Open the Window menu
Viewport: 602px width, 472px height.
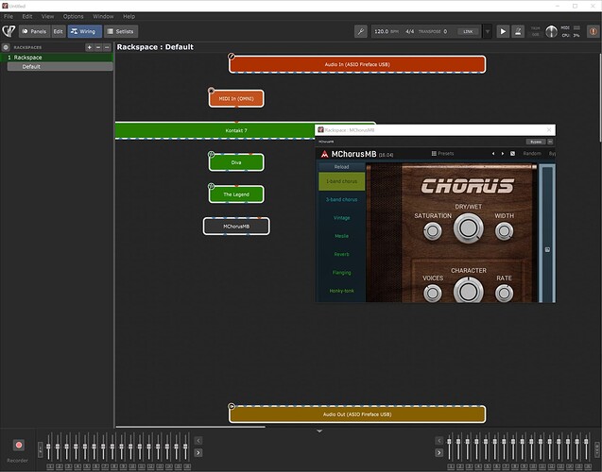(x=103, y=16)
